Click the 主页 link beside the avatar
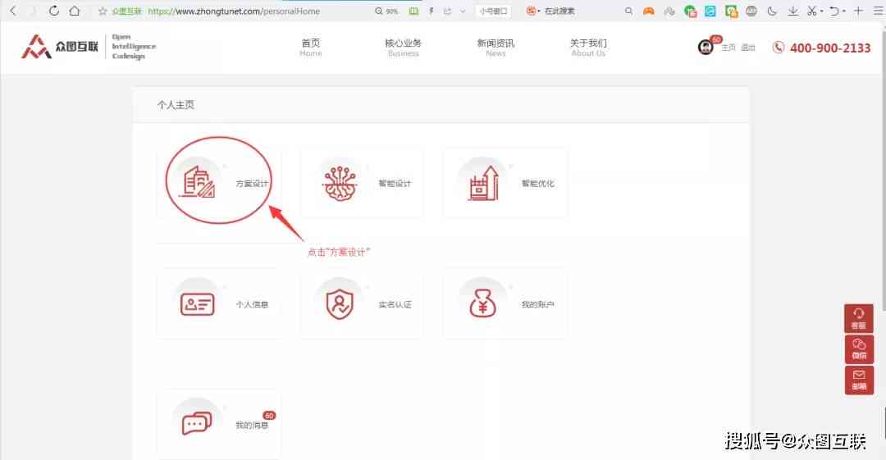Image resolution: width=886 pixels, height=460 pixels. (x=728, y=48)
